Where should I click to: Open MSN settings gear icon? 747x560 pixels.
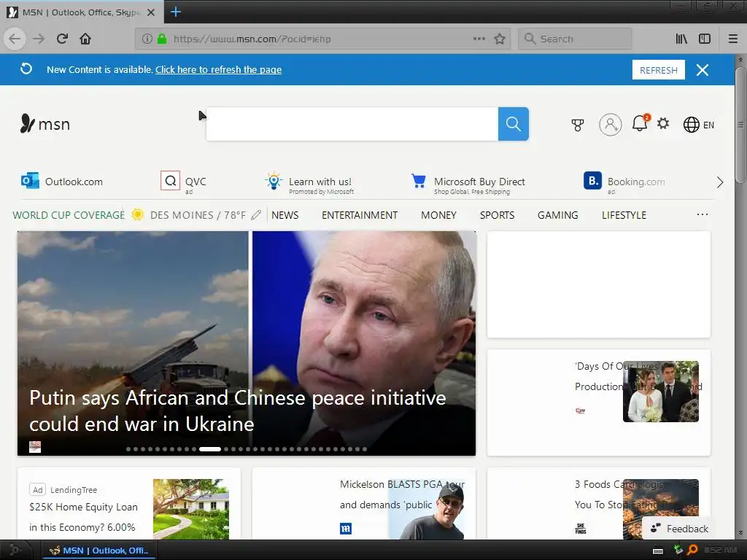(663, 124)
